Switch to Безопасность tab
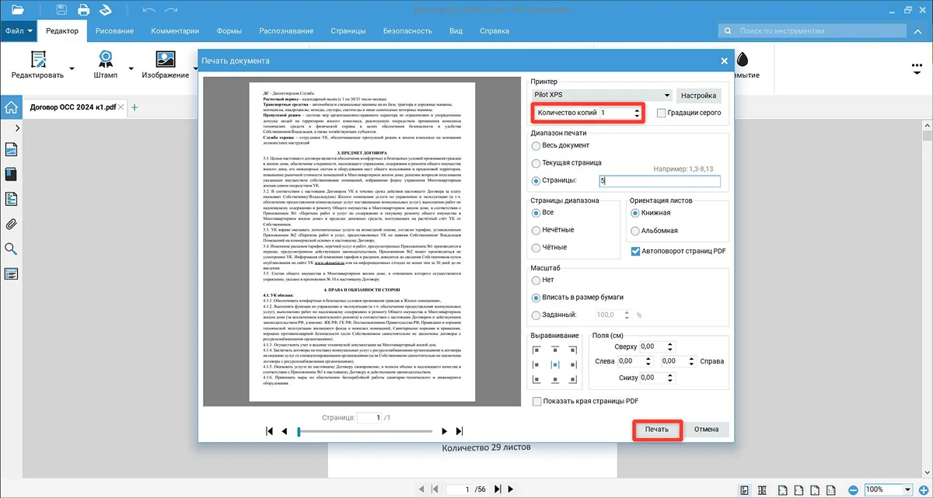Image resolution: width=933 pixels, height=498 pixels. 407,31
